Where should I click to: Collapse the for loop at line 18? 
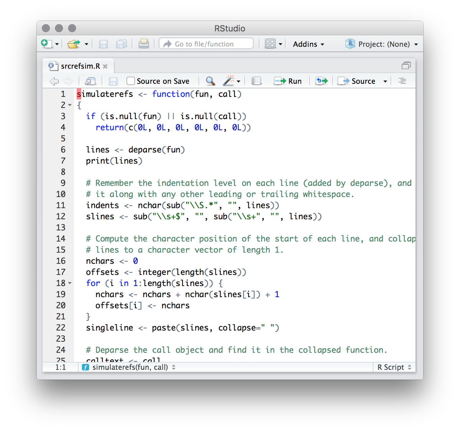[x=69, y=283]
